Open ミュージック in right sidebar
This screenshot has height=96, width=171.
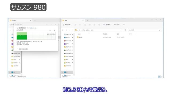click(68, 41)
